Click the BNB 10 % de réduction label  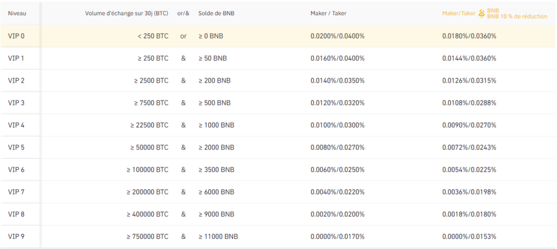point(517,17)
